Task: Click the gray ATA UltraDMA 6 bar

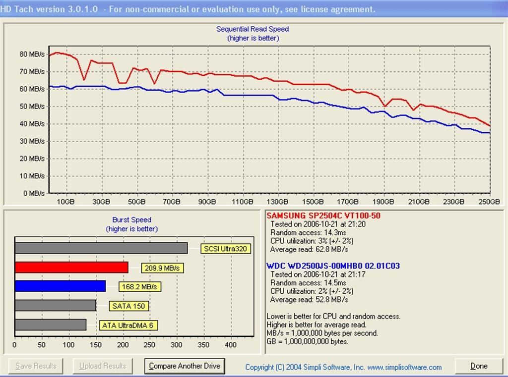Action: (51, 324)
